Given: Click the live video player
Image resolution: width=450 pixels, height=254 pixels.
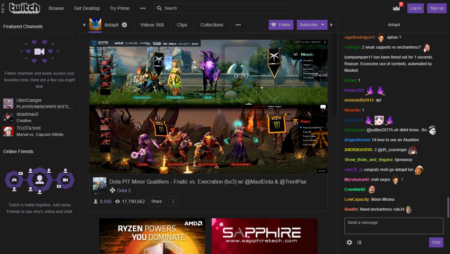Looking at the screenshot, I should [208, 106].
